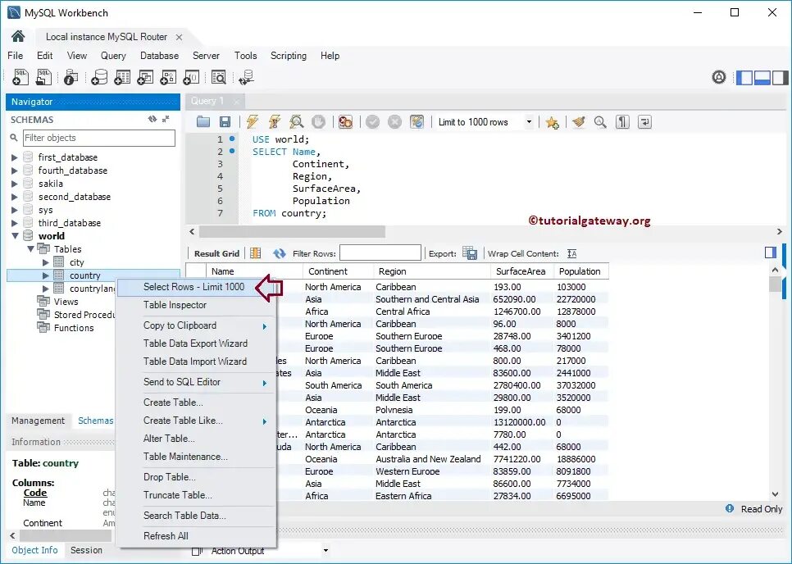The height and width of the screenshot is (564, 792).
Task: Click result grid vertical scrollbar down arrow
Action: pos(776,495)
